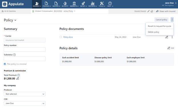Open the CSR Jane Doe dropdown
The width and height of the screenshot is (178, 108).
25,103
